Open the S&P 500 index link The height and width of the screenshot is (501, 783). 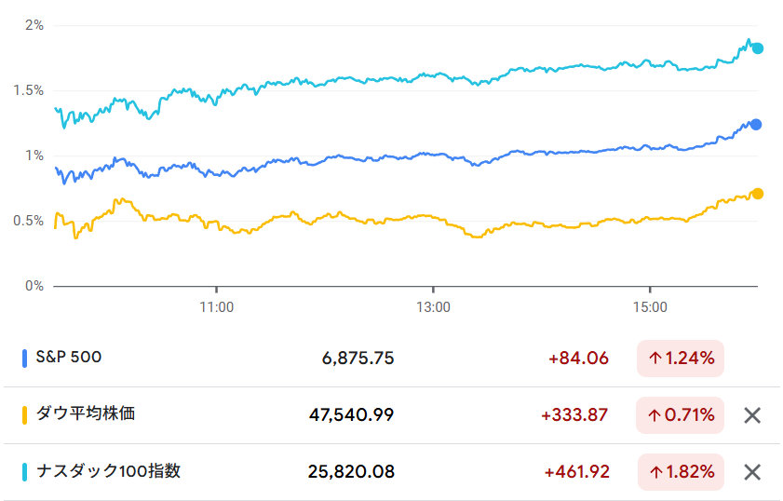click(x=69, y=358)
